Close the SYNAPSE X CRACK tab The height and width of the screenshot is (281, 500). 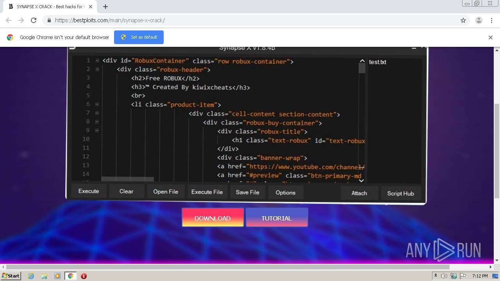pos(91,7)
